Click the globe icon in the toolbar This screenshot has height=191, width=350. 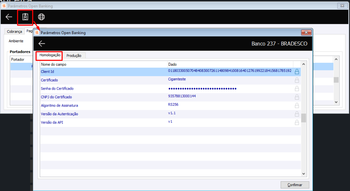[x=41, y=17]
